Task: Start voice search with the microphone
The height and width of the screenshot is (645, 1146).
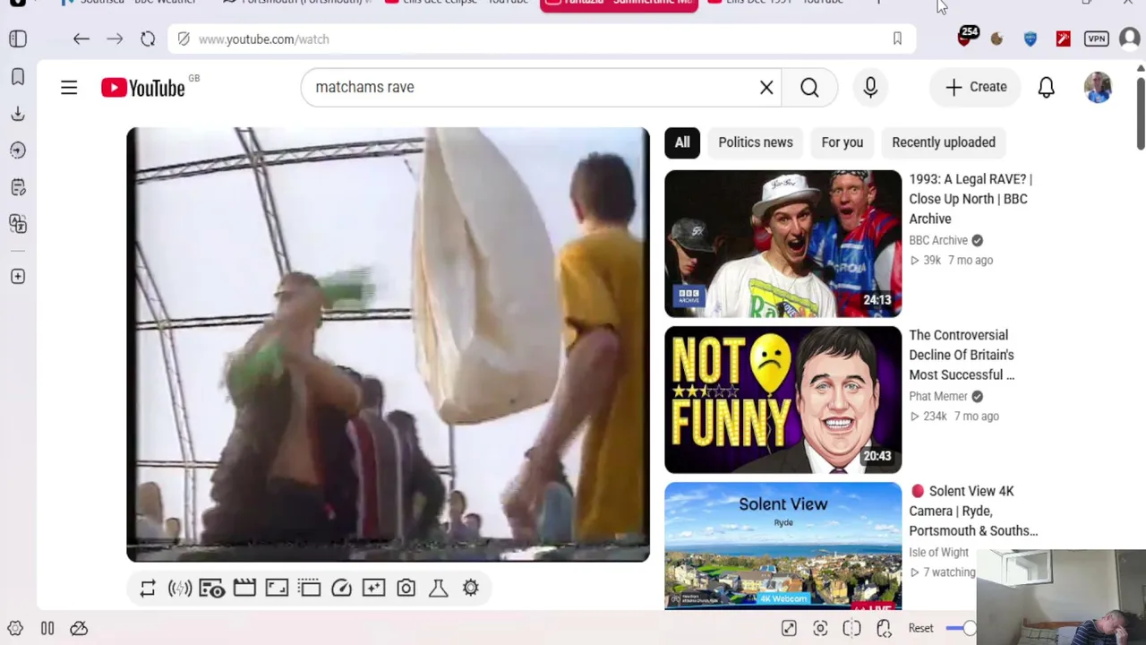Action: click(x=870, y=88)
